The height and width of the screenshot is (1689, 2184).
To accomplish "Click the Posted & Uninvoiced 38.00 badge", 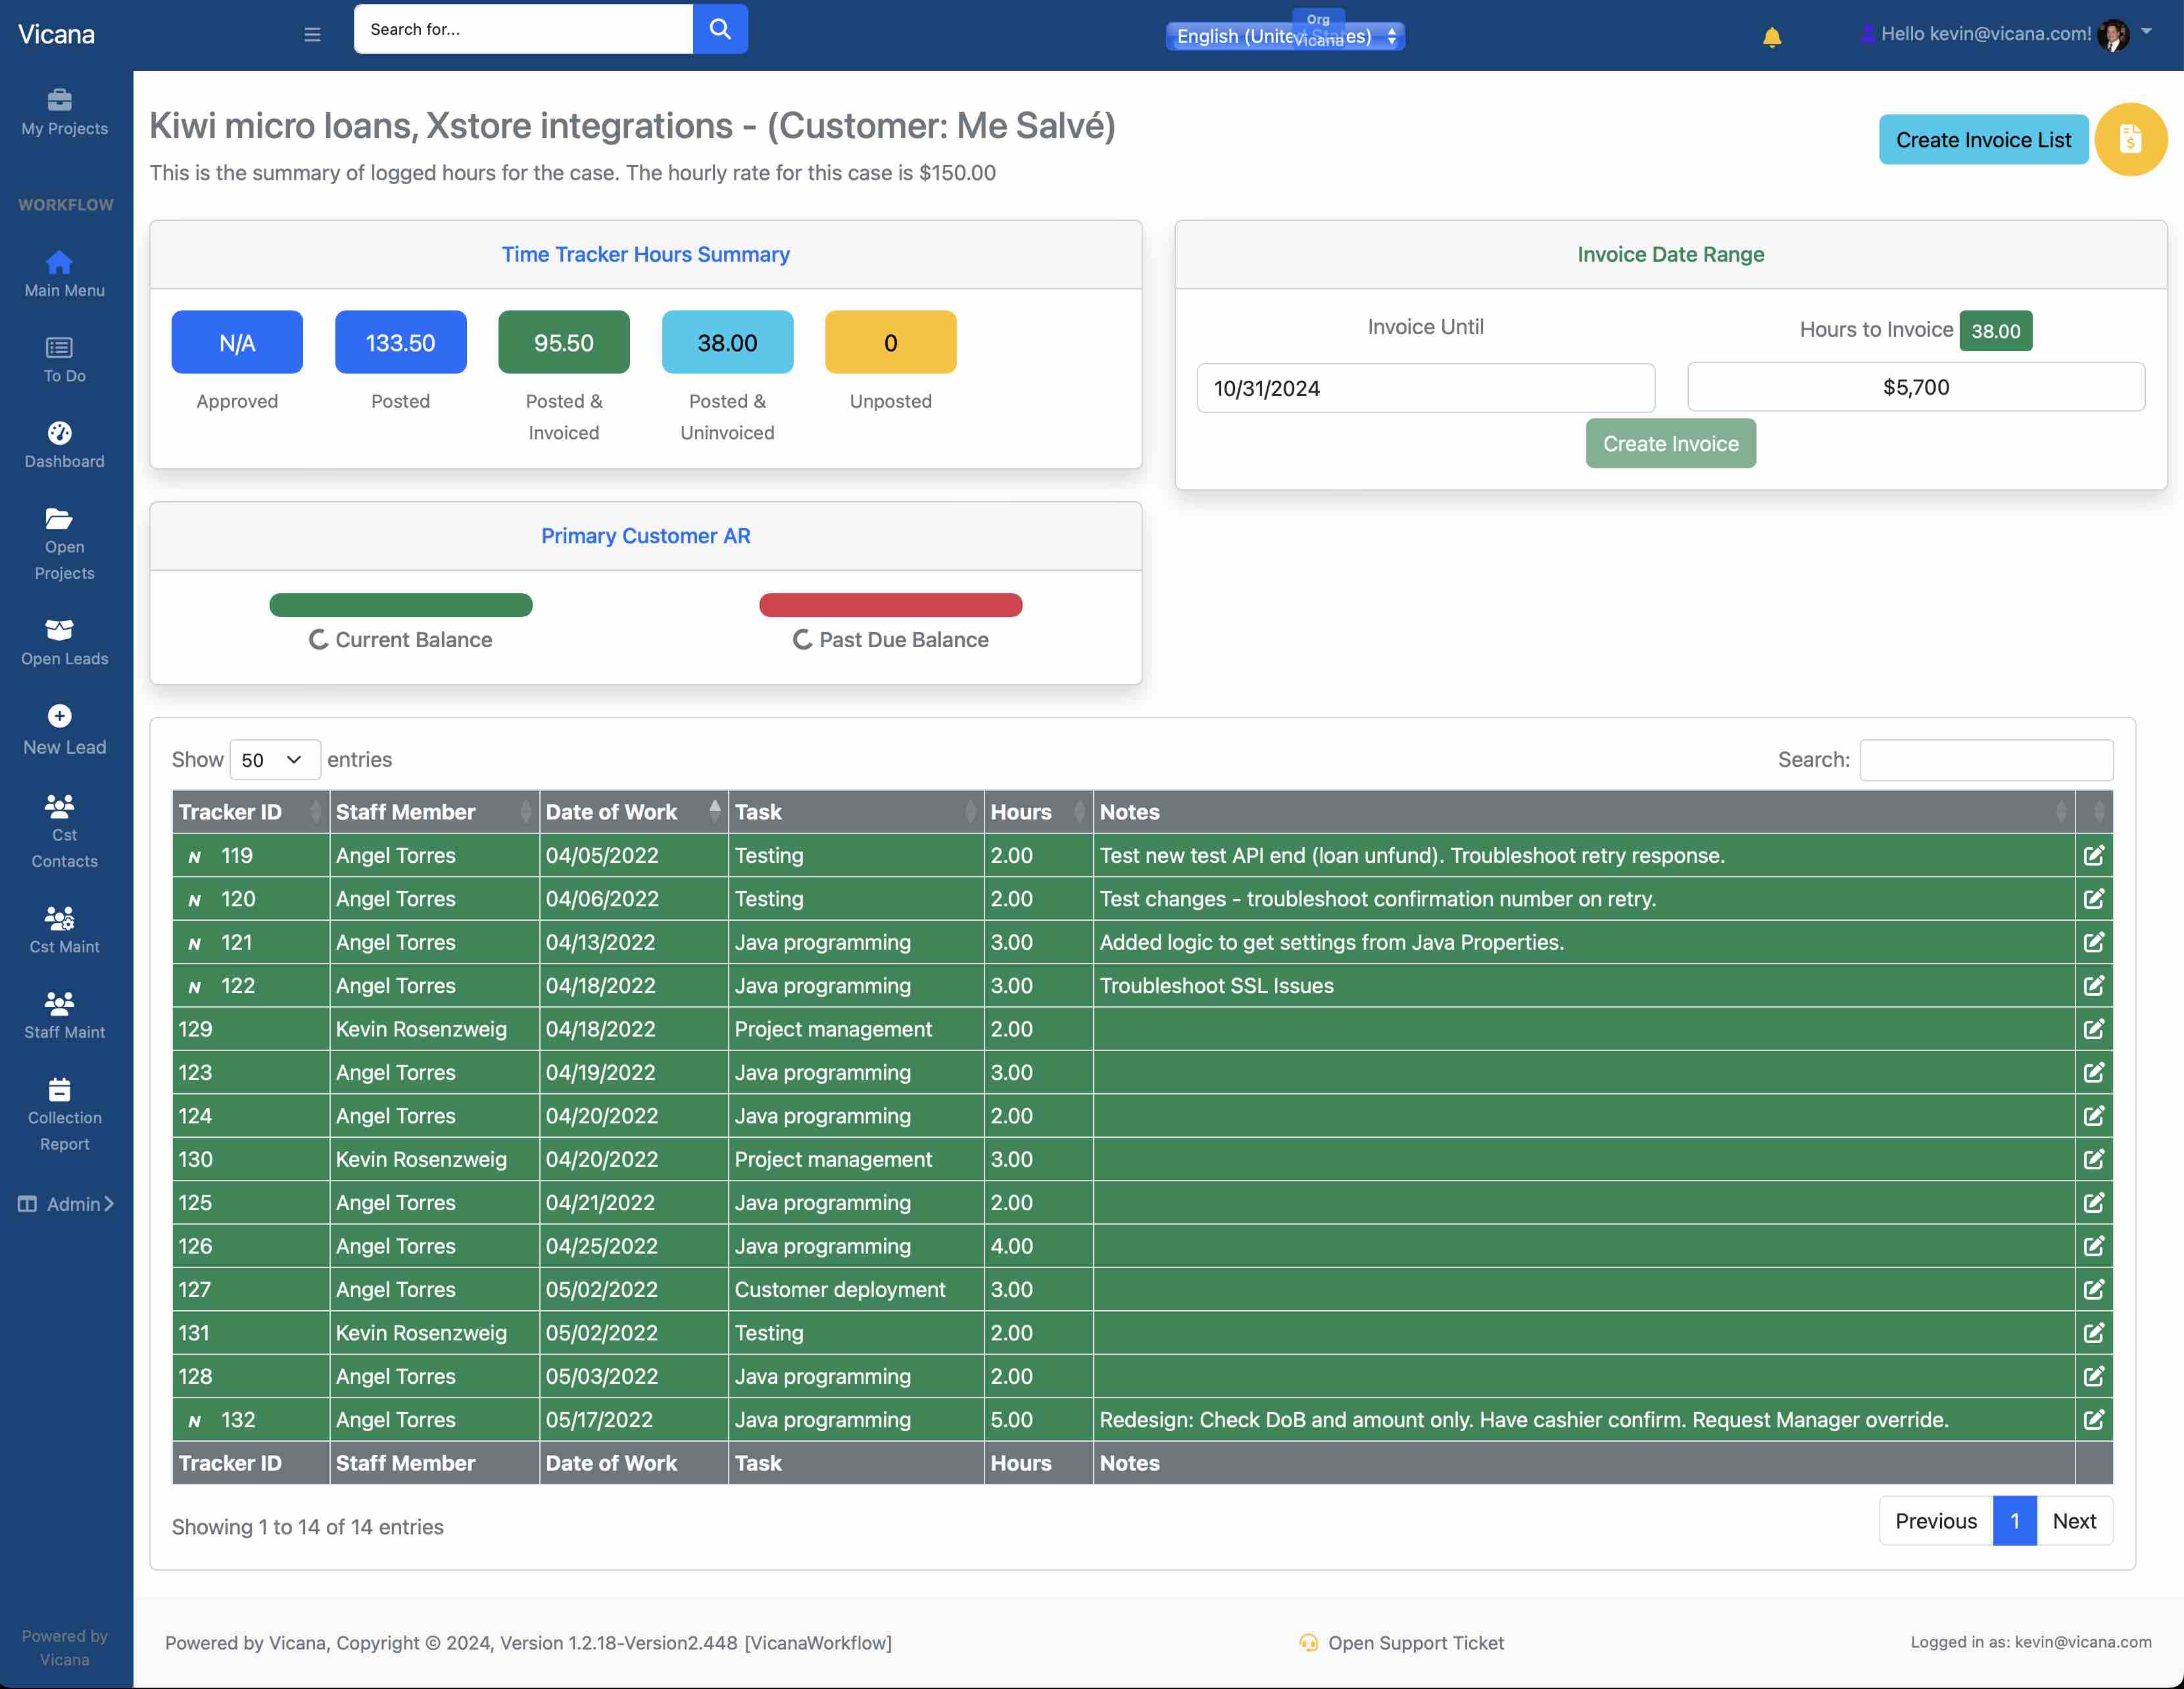I will (x=727, y=343).
